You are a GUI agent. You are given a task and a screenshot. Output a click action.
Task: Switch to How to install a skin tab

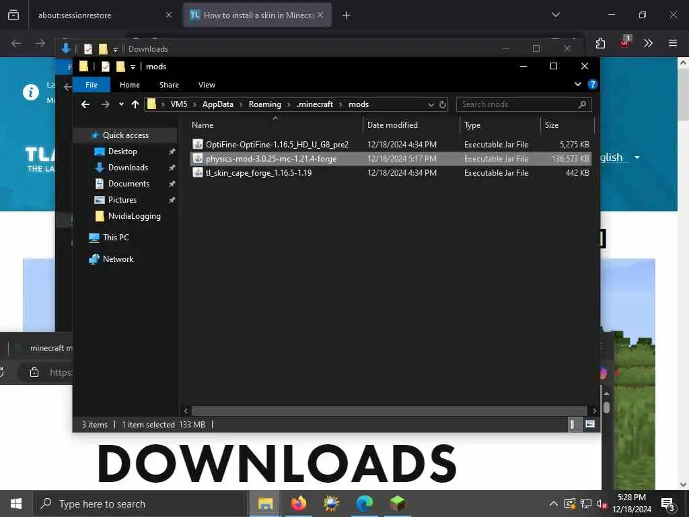pyautogui.click(x=257, y=15)
